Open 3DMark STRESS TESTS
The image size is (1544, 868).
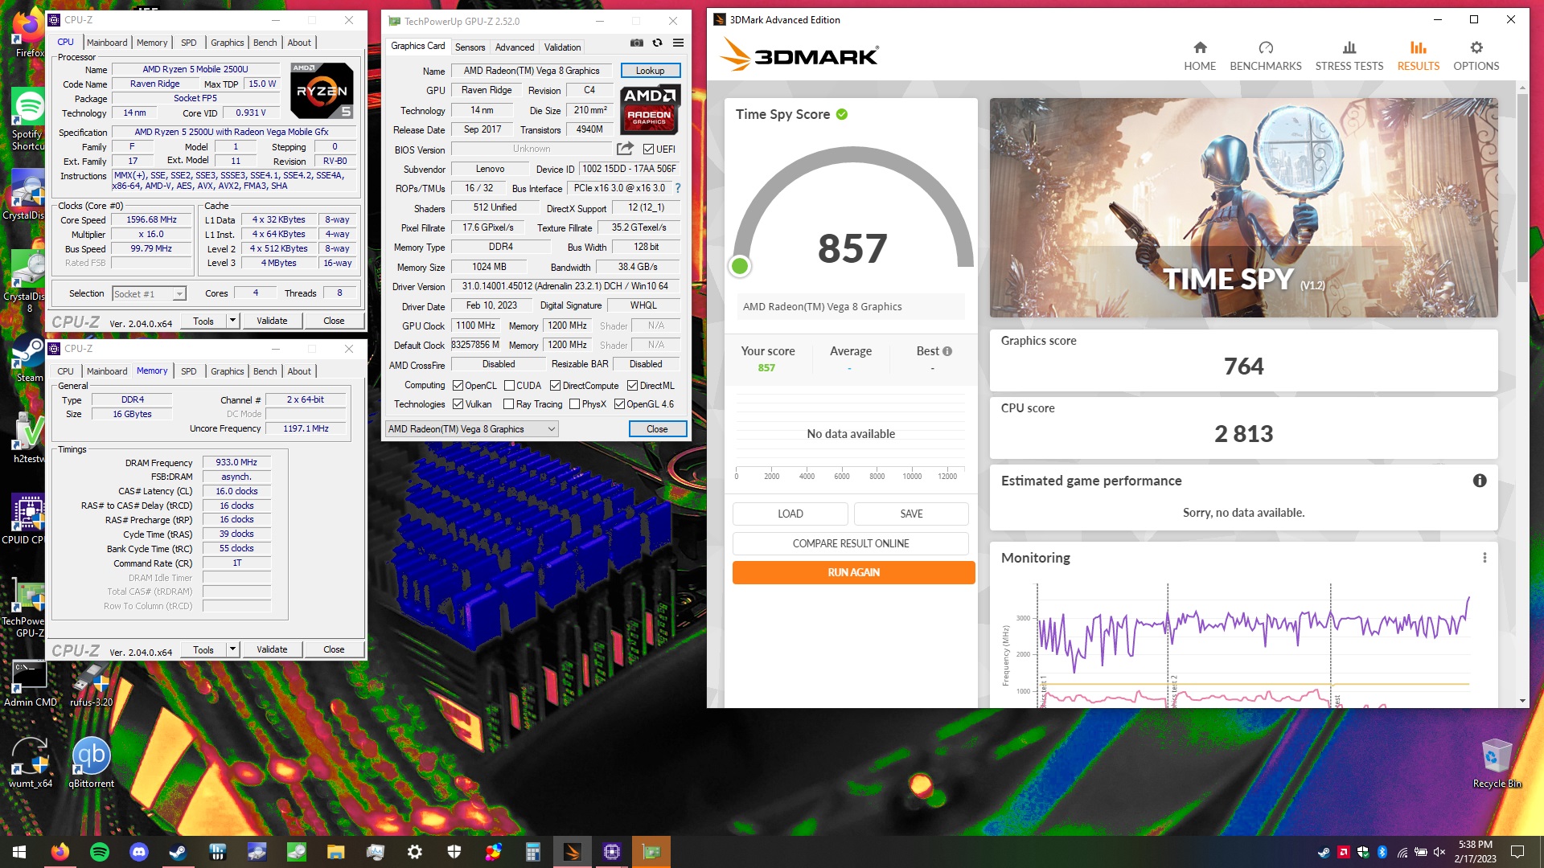pyautogui.click(x=1349, y=56)
